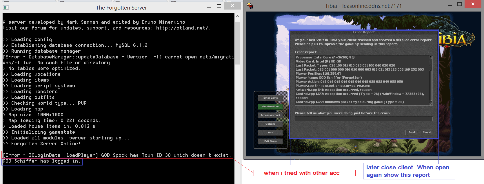The image size is (484, 184).
Task: Click the console vertical scrollbar thumb
Action: [x=238, y=43]
